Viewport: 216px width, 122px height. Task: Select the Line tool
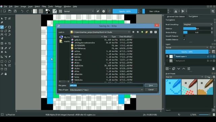(6, 27)
